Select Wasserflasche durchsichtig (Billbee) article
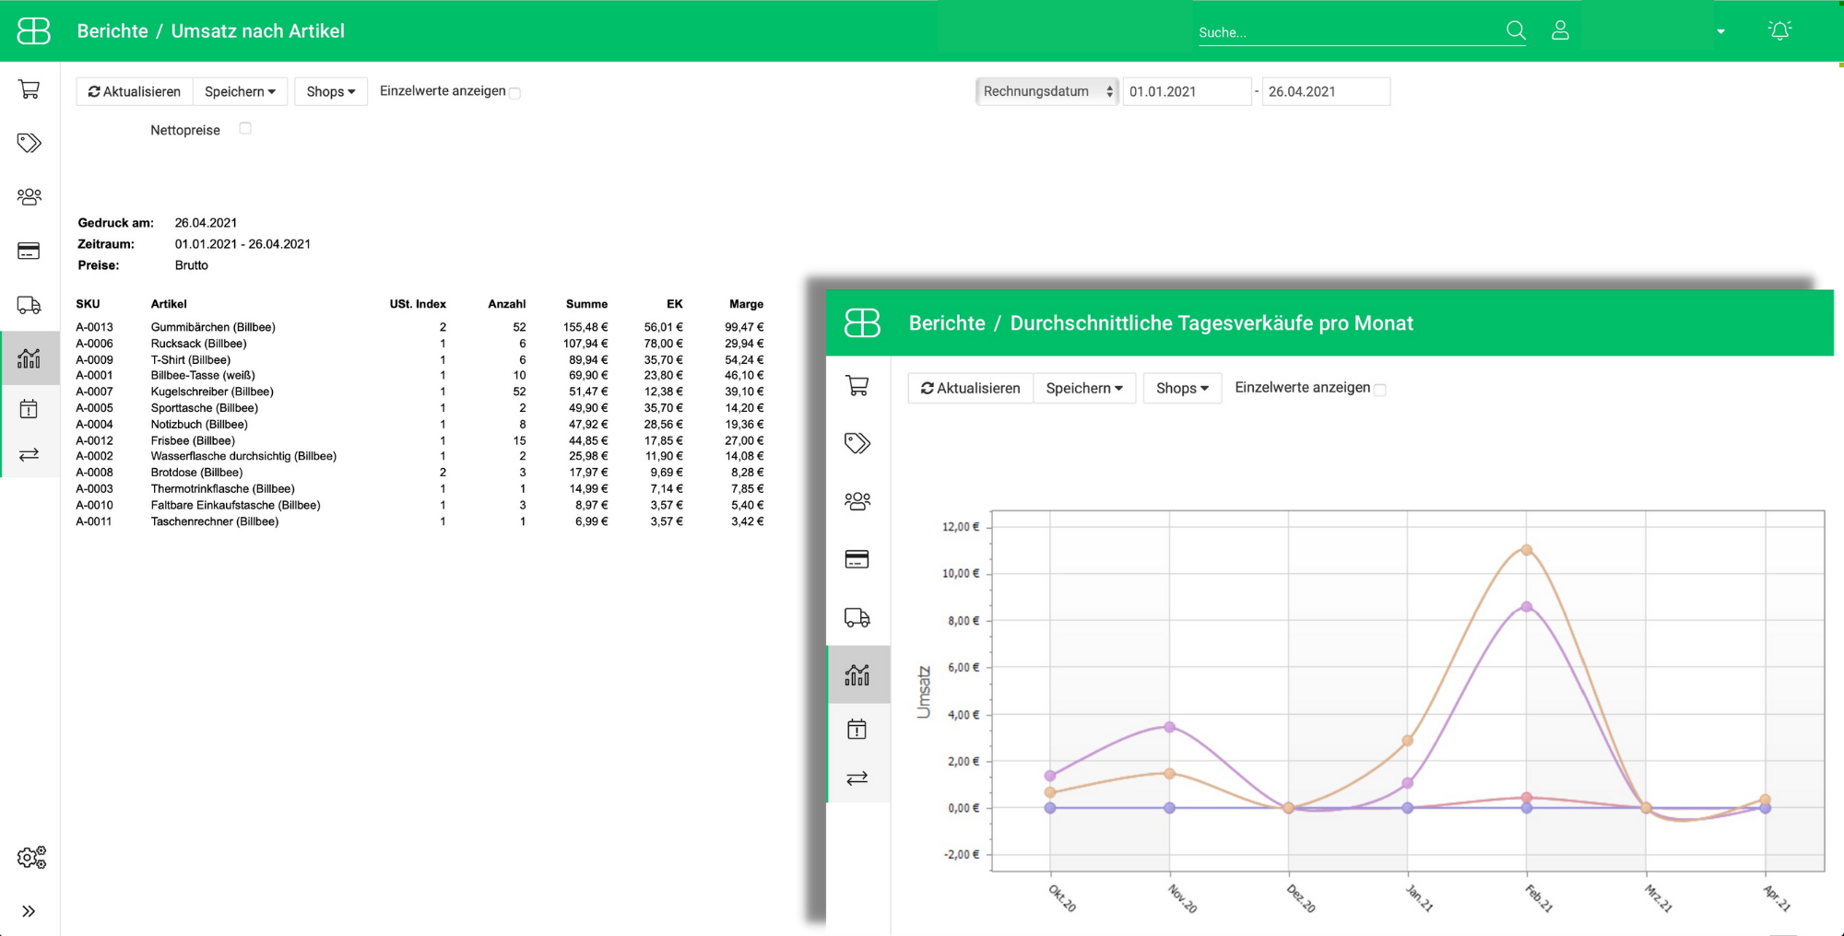The height and width of the screenshot is (936, 1844). point(243,456)
